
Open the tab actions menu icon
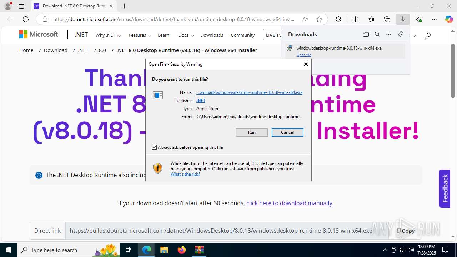coord(21,6)
